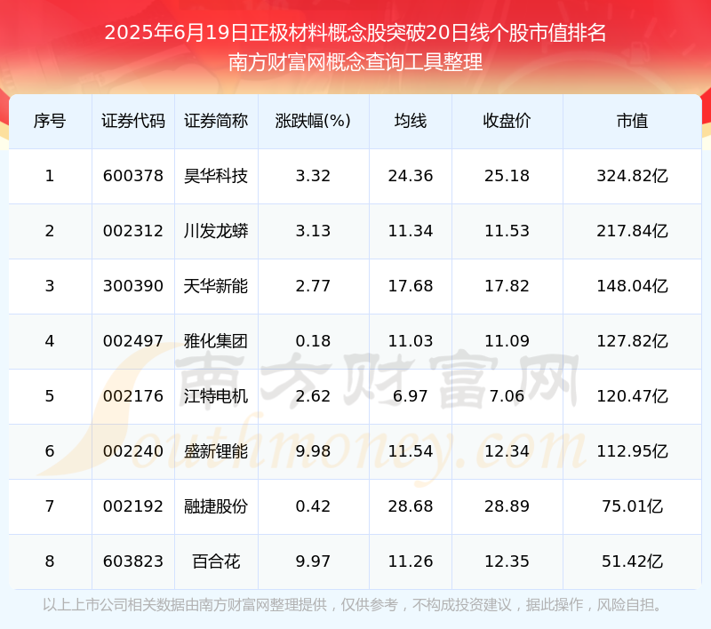Select stock code 002176
Viewport: 711px width, 629px height.
(x=132, y=396)
